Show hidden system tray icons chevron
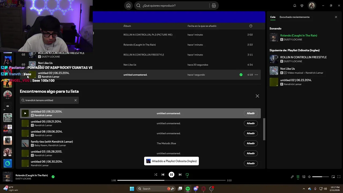This screenshot has width=343, height=193. tap(304, 189)
